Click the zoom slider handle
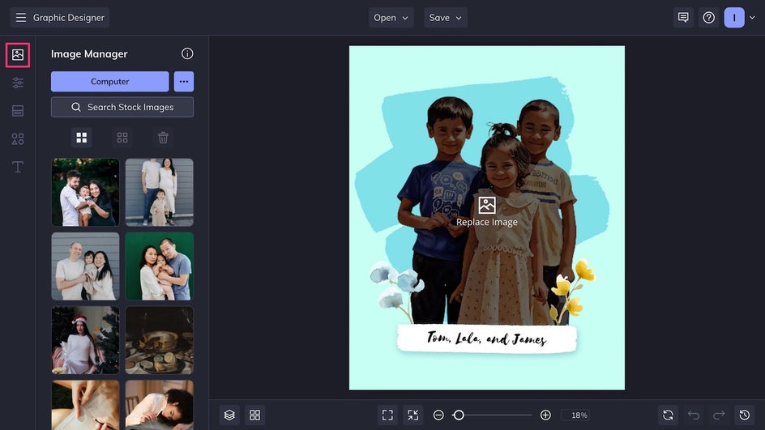Screen dimensions: 765x430 [x=459, y=415]
